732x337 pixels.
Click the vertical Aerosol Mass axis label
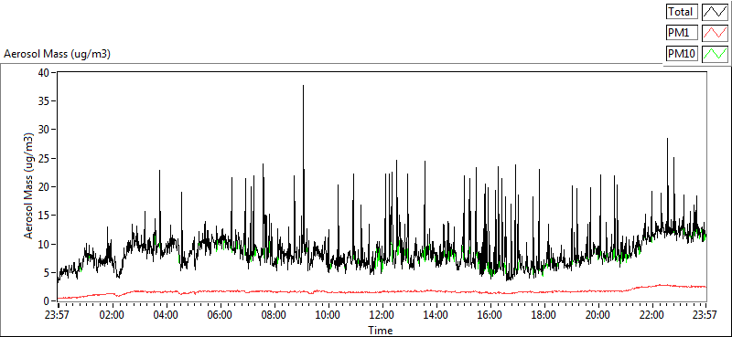(29, 186)
